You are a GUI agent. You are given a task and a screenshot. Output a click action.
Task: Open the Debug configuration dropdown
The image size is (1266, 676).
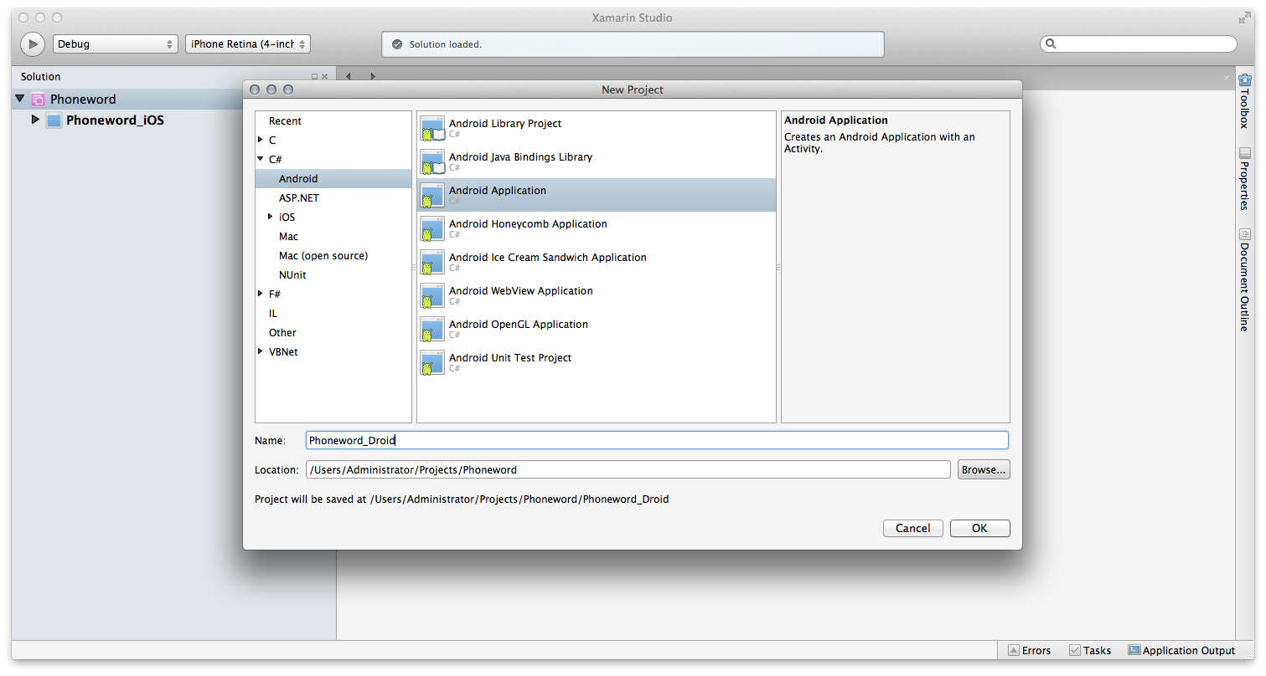tap(115, 44)
